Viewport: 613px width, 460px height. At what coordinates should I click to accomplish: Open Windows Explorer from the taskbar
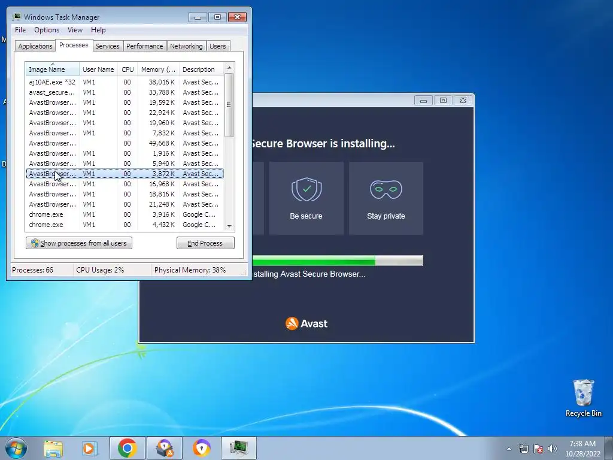(53, 448)
